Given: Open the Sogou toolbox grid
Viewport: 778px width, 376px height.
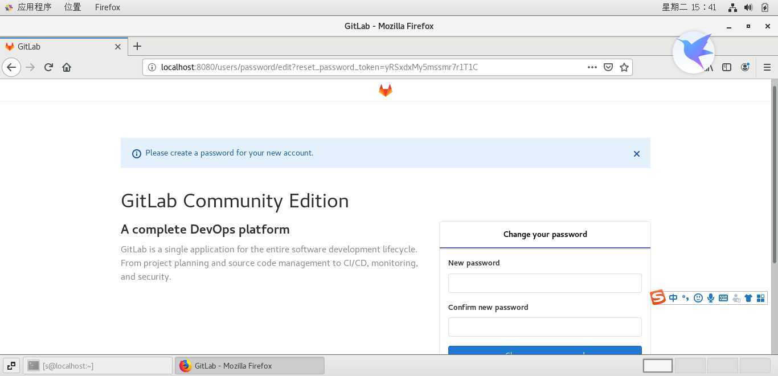Looking at the screenshot, I should point(760,298).
